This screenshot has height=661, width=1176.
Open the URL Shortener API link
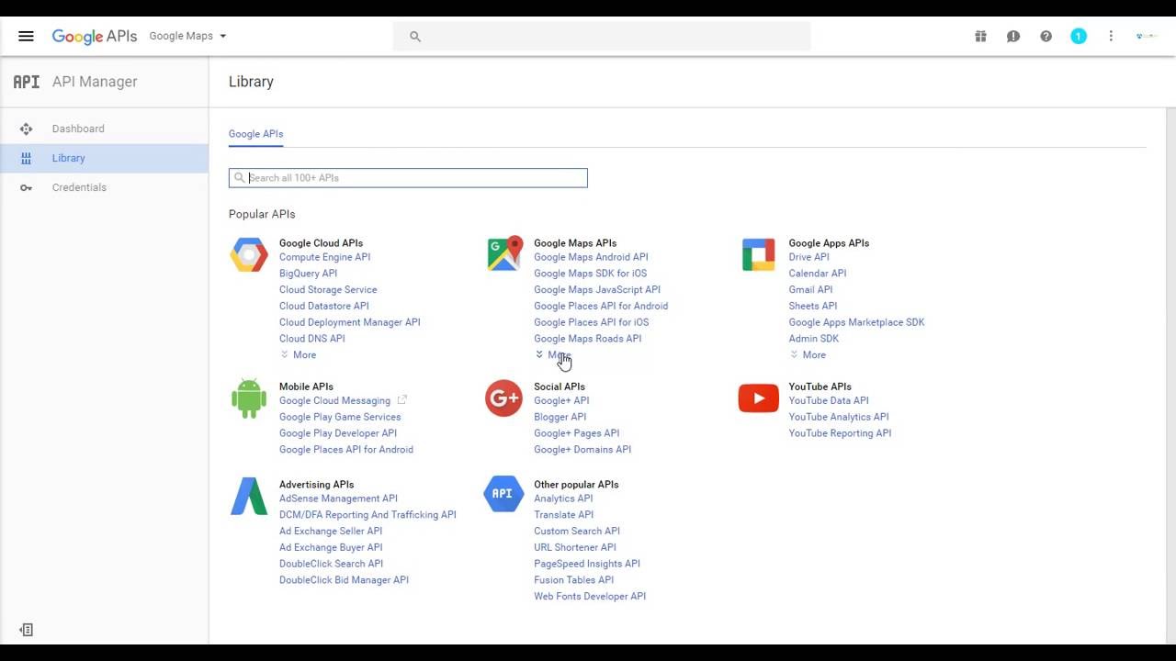577,547
